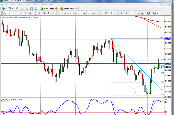Select the Draw Trendline tool

click(x=25, y=13)
